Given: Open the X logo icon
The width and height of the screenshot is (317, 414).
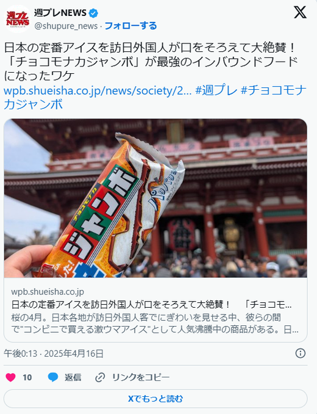Looking at the screenshot, I should (x=300, y=12).
